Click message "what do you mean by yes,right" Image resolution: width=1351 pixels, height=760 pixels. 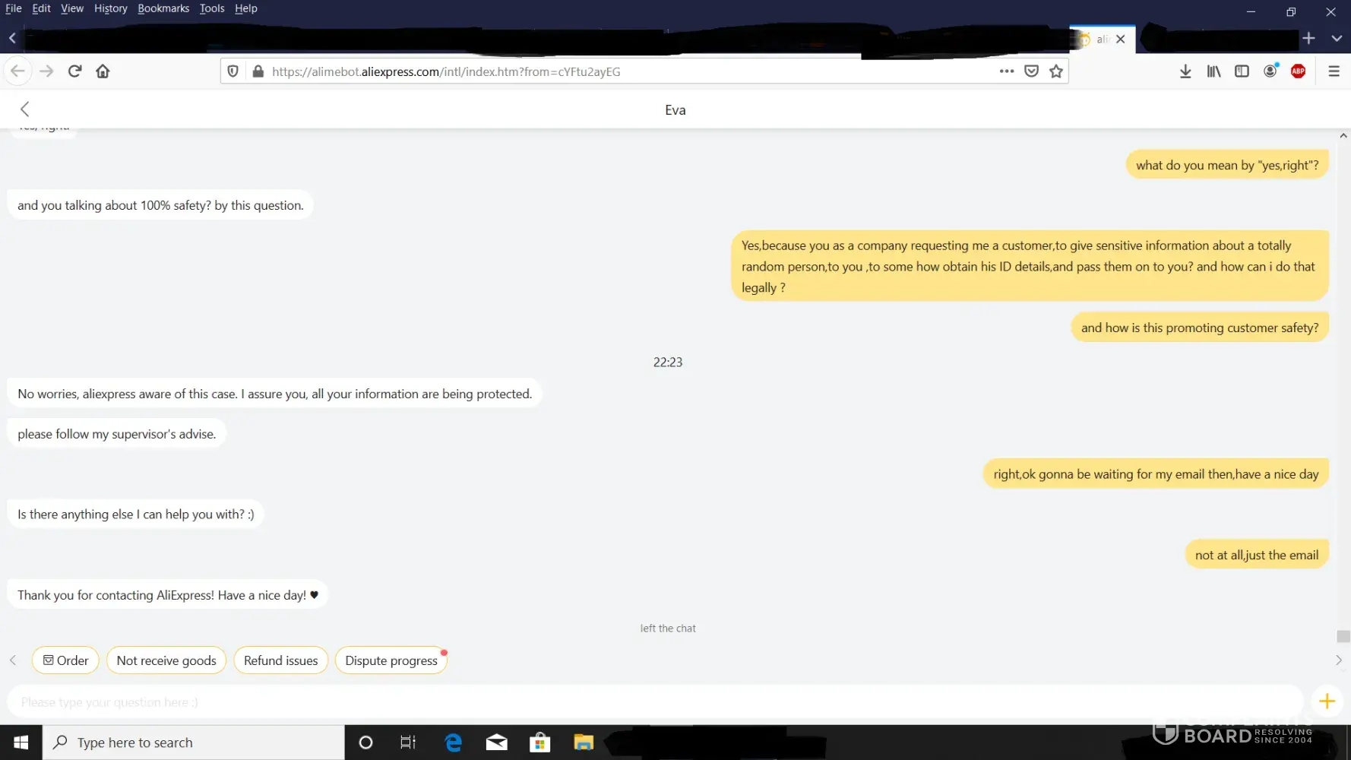(x=1227, y=165)
